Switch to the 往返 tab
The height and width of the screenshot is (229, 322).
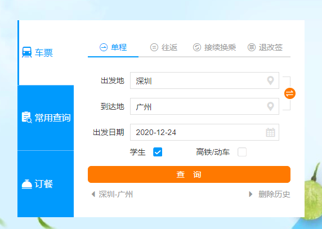coord(164,47)
